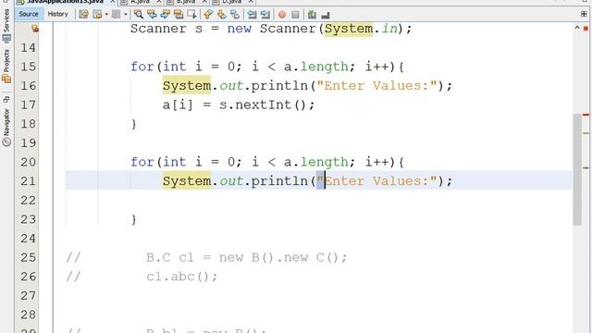592x333 pixels.
Task: Comment out the selected lines
Action: pos(312,15)
